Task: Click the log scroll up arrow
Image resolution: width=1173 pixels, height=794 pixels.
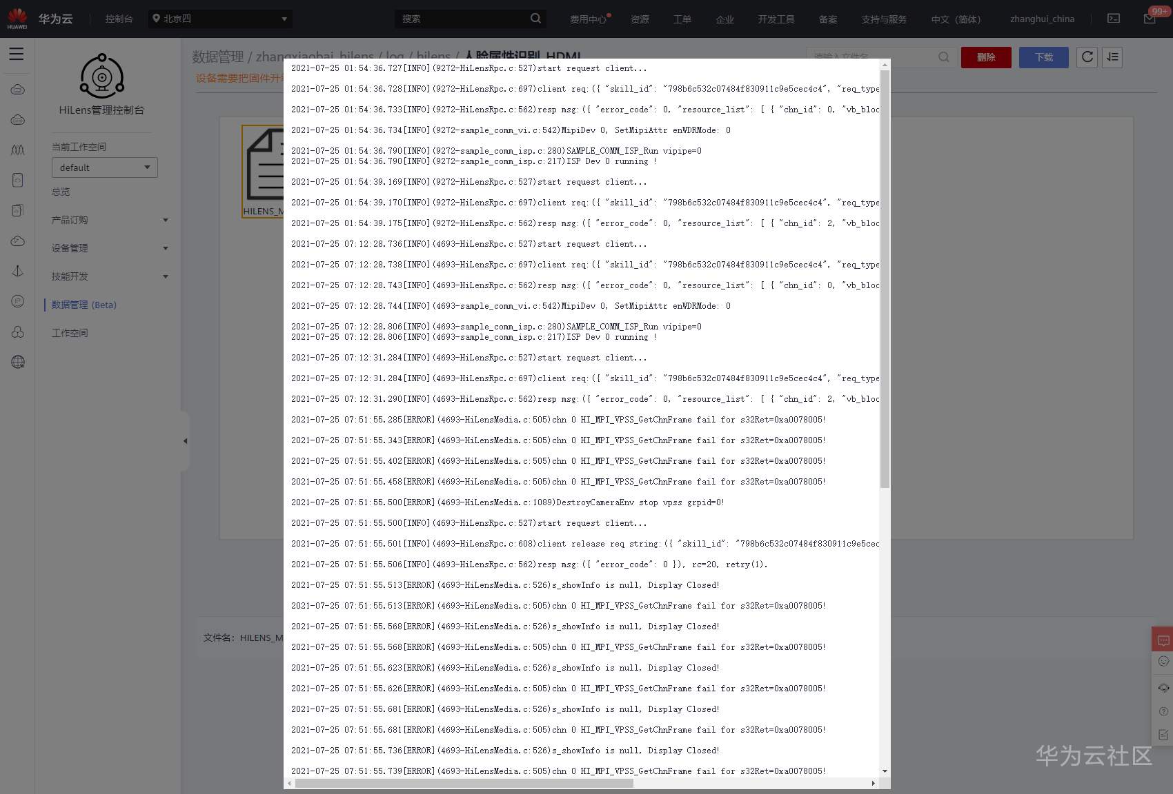Action: tap(885, 65)
